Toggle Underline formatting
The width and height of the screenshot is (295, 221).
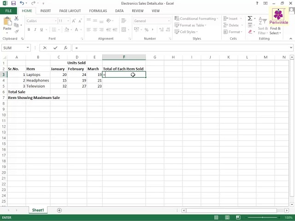tap(41, 29)
